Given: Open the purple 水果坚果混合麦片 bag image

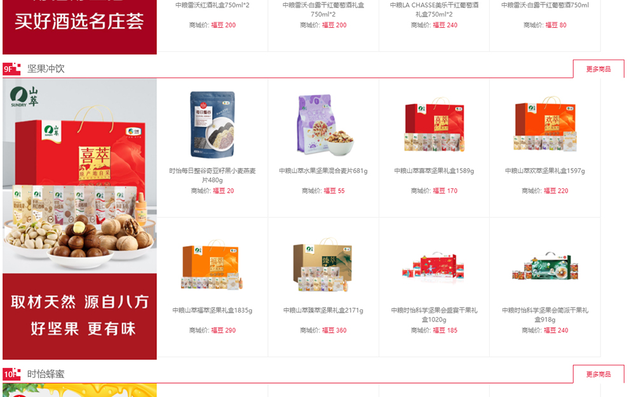Looking at the screenshot, I should 323,124.
